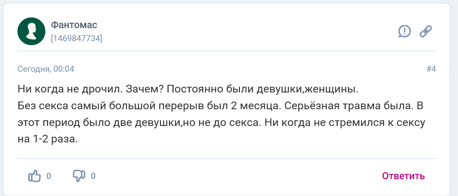
Task: Click the like counter next to thumbs-up
Action: (49, 176)
